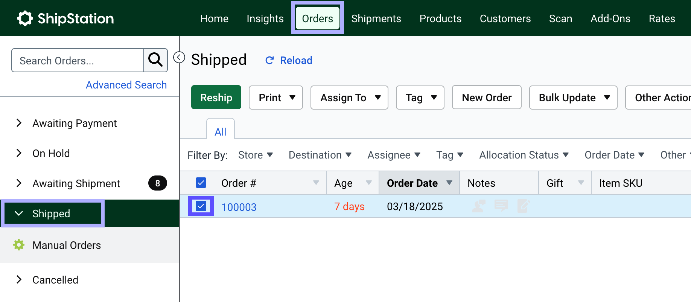Expand the Awaiting Payment section
This screenshot has width=691, height=302.
pos(19,123)
